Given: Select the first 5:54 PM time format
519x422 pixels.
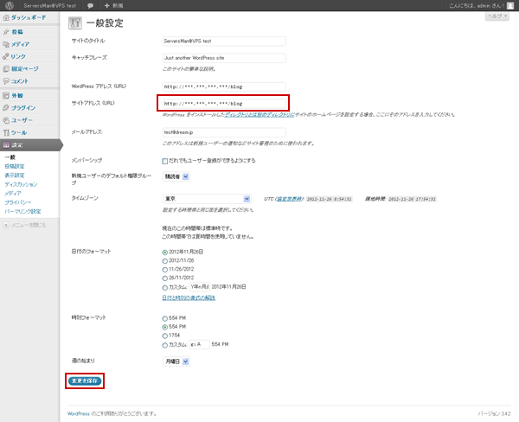Looking at the screenshot, I should tap(165, 318).
